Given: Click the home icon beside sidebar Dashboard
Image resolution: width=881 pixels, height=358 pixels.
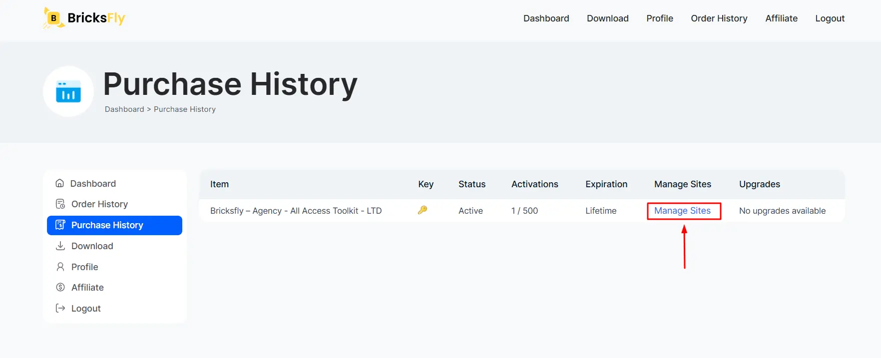Looking at the screenshot, I should 59,183.
